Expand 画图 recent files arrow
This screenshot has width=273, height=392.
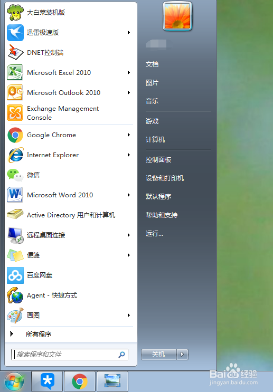point(129,315)
